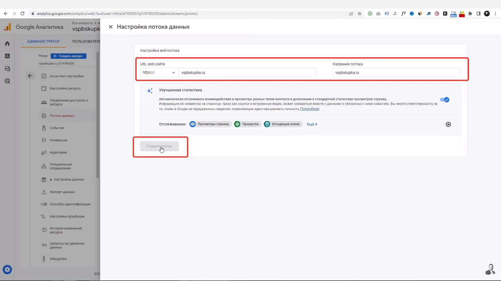This screenshot has width=501, height=281.
Task: Click the Конверсии flag icon
Action: coord(44,140)
